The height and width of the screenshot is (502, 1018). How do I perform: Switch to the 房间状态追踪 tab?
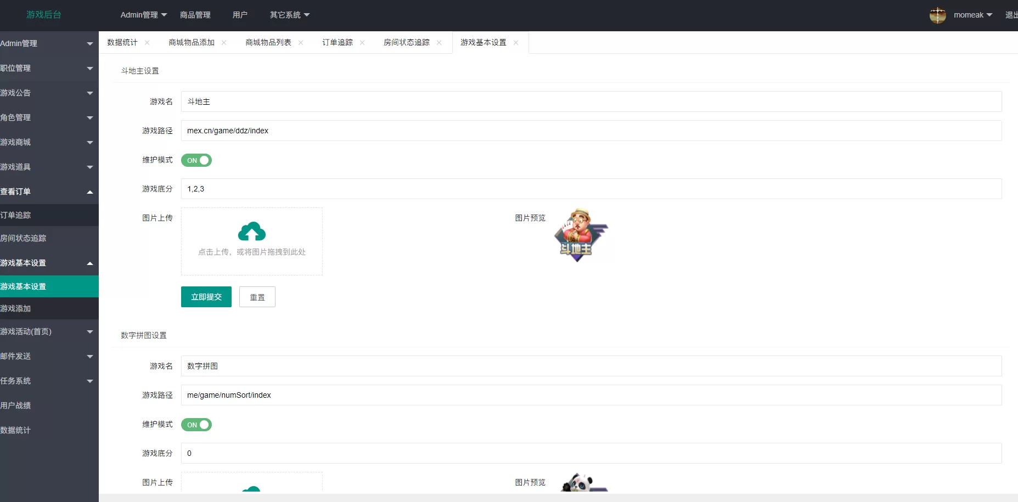407,42
